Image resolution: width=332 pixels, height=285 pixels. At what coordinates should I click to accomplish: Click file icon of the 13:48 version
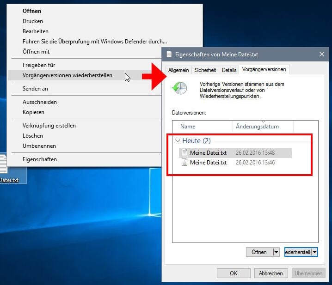pos(184,152)
